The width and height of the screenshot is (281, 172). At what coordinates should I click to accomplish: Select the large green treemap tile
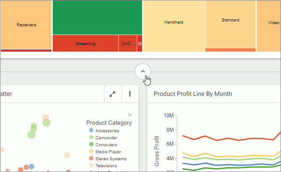(98, 18)
